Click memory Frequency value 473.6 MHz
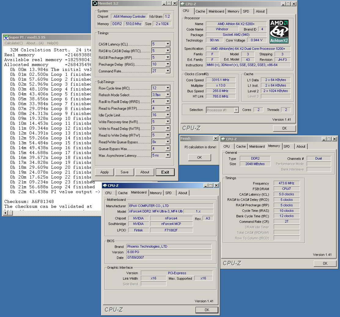This screenshot has height=317, width=340. pyautogui.click(x=287, y=183)
